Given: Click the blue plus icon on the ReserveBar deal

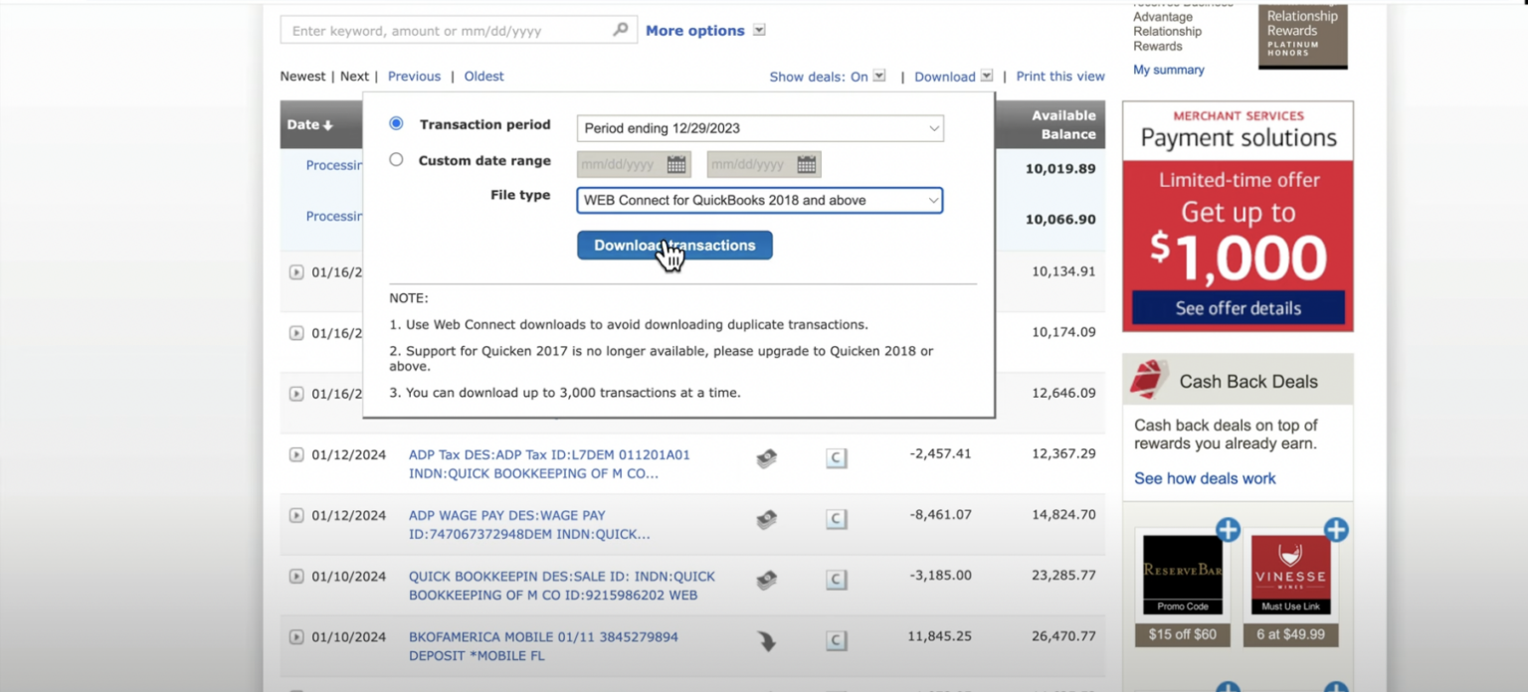Looking at the screenshot, I should point(1227,531).
